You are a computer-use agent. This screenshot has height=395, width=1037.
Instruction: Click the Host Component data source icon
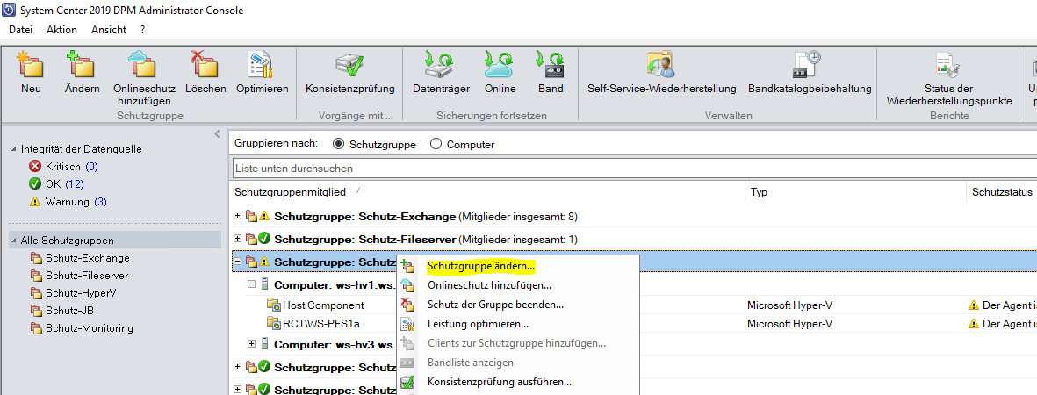pos(273,305)
